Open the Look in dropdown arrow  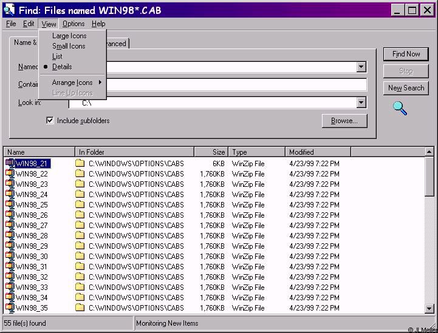click(361, 103)
